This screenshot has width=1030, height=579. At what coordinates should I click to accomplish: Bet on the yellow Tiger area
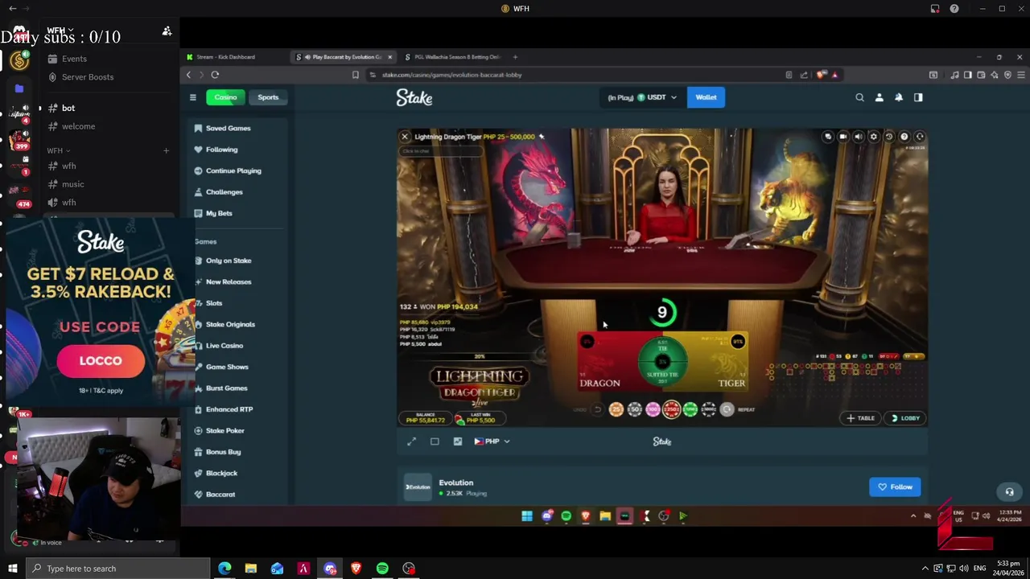coord(716,362)
